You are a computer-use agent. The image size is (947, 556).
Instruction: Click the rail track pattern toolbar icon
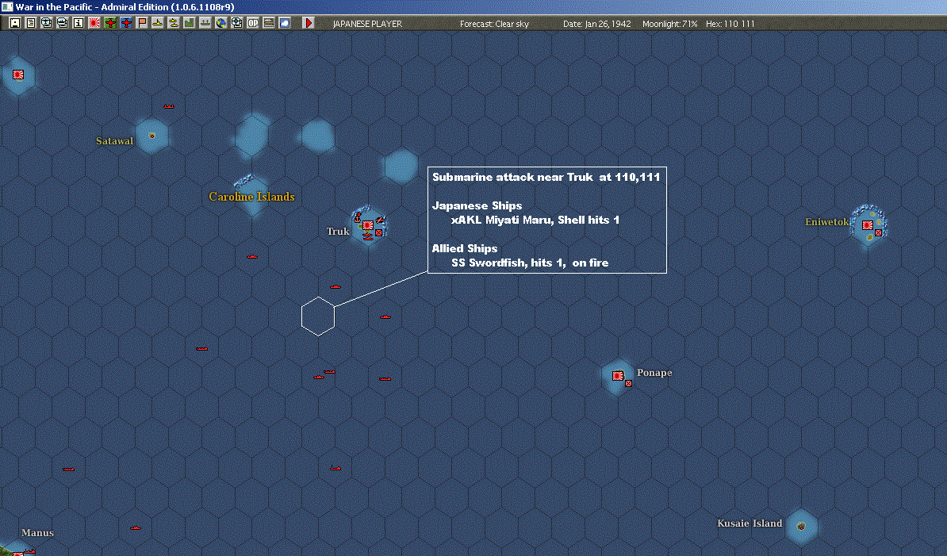point(269,23)
